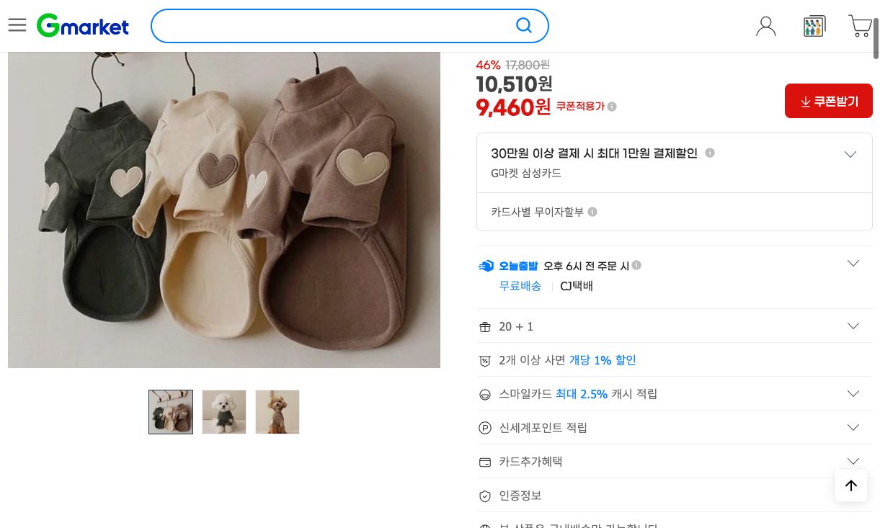
Task: Click the user account icon
Action: coord(765,26)
